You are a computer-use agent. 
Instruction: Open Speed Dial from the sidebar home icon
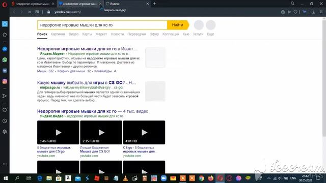click(x=5, y=24)
